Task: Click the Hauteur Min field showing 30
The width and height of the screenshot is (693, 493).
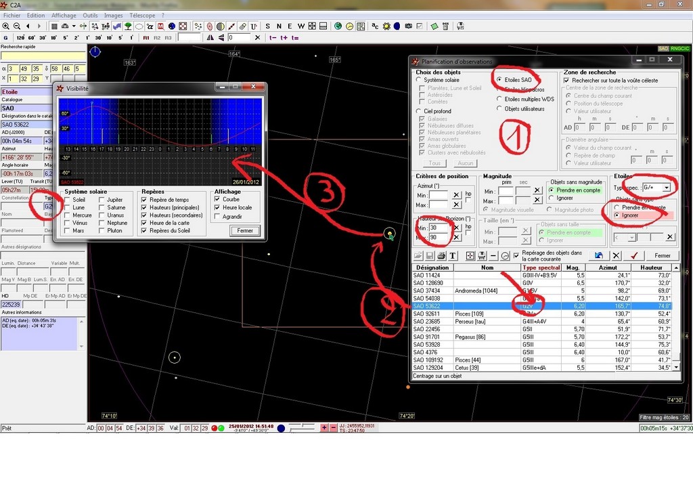Action: click(439, 228)
